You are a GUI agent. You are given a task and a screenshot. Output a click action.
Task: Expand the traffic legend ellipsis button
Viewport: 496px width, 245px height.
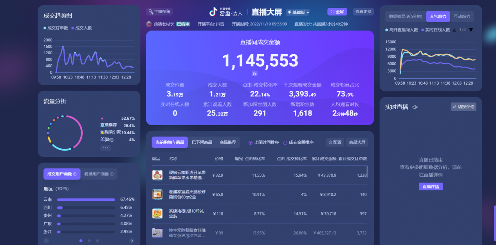(x=105, y=148)
